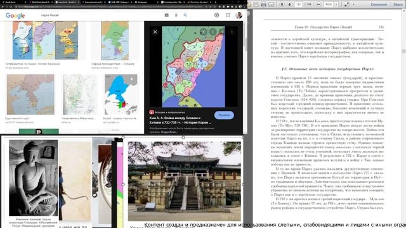Go to the next image in the preview

[232, 32]
